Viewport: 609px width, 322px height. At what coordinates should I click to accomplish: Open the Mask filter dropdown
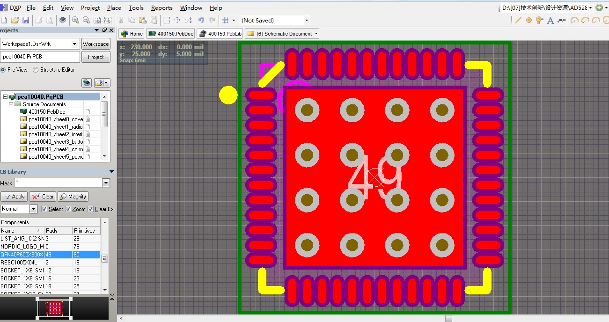tap(106, 183)
